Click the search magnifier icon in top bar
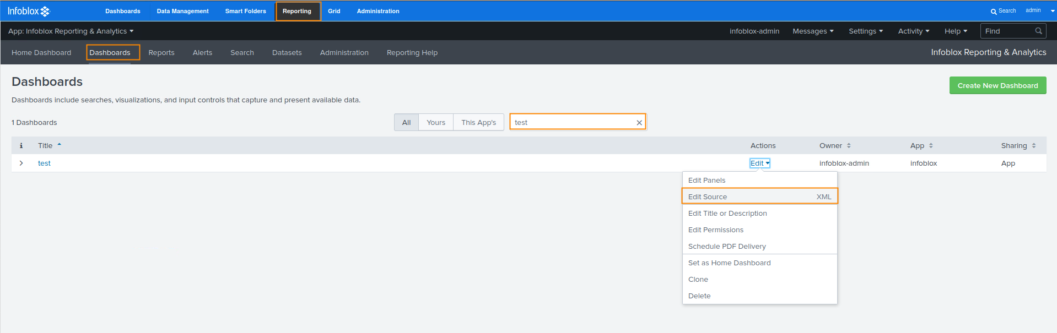This screenshot has width=1057, height=333. 994,12
